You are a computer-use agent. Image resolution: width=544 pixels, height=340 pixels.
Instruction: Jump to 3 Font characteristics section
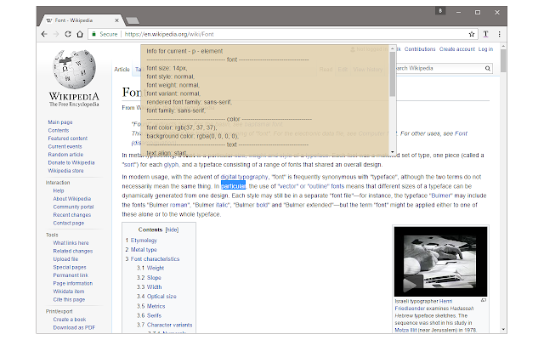coord(152,258)
